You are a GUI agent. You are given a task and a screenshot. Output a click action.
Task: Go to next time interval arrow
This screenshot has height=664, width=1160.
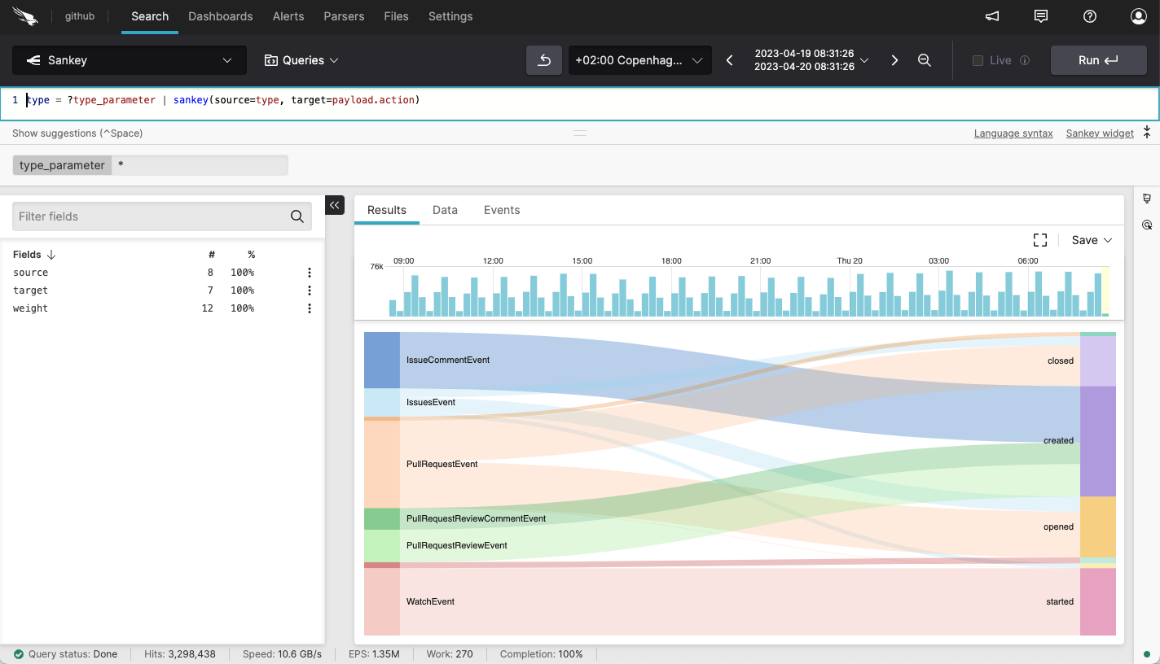pos(894,60)
